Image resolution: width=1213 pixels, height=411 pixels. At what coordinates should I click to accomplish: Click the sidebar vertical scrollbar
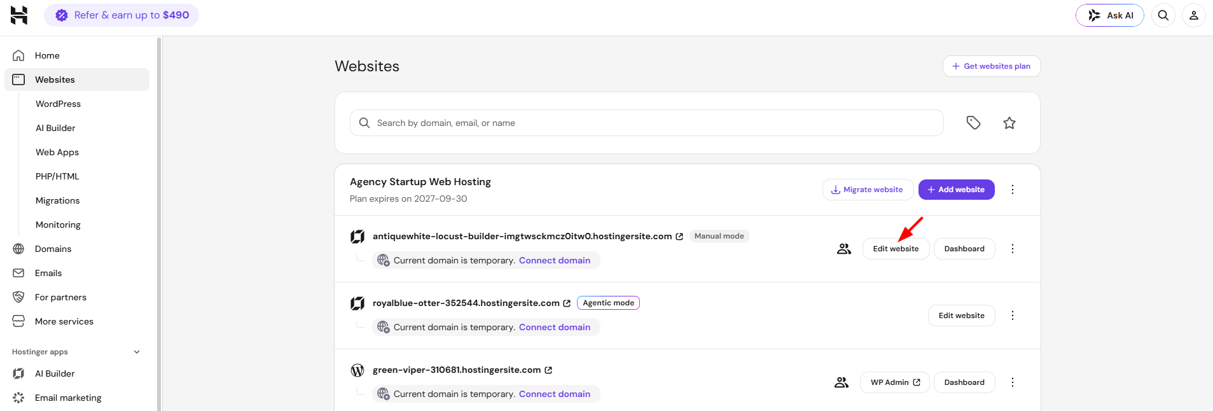159,223
